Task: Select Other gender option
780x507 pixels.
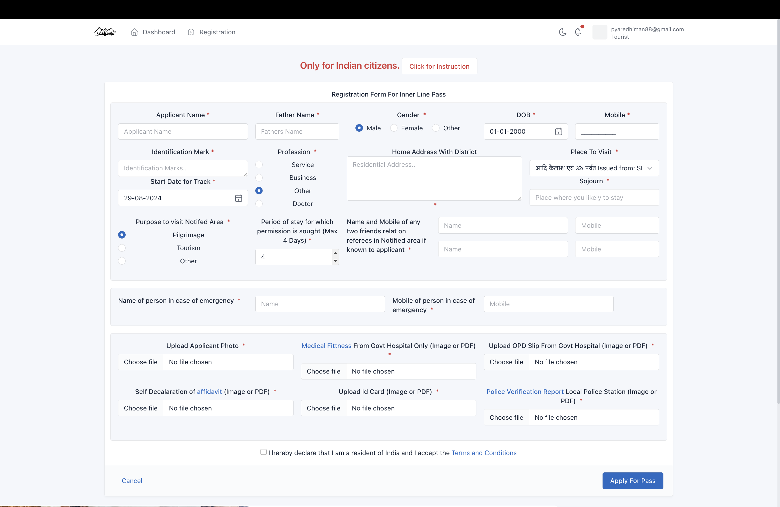Action: click(x=436, y=128)
